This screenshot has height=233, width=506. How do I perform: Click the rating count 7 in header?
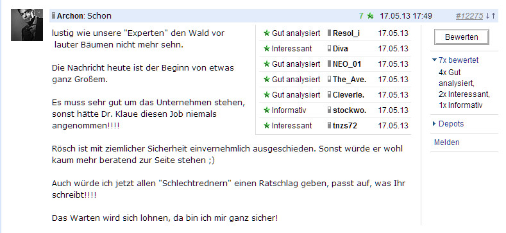click(x=361, y=16)
